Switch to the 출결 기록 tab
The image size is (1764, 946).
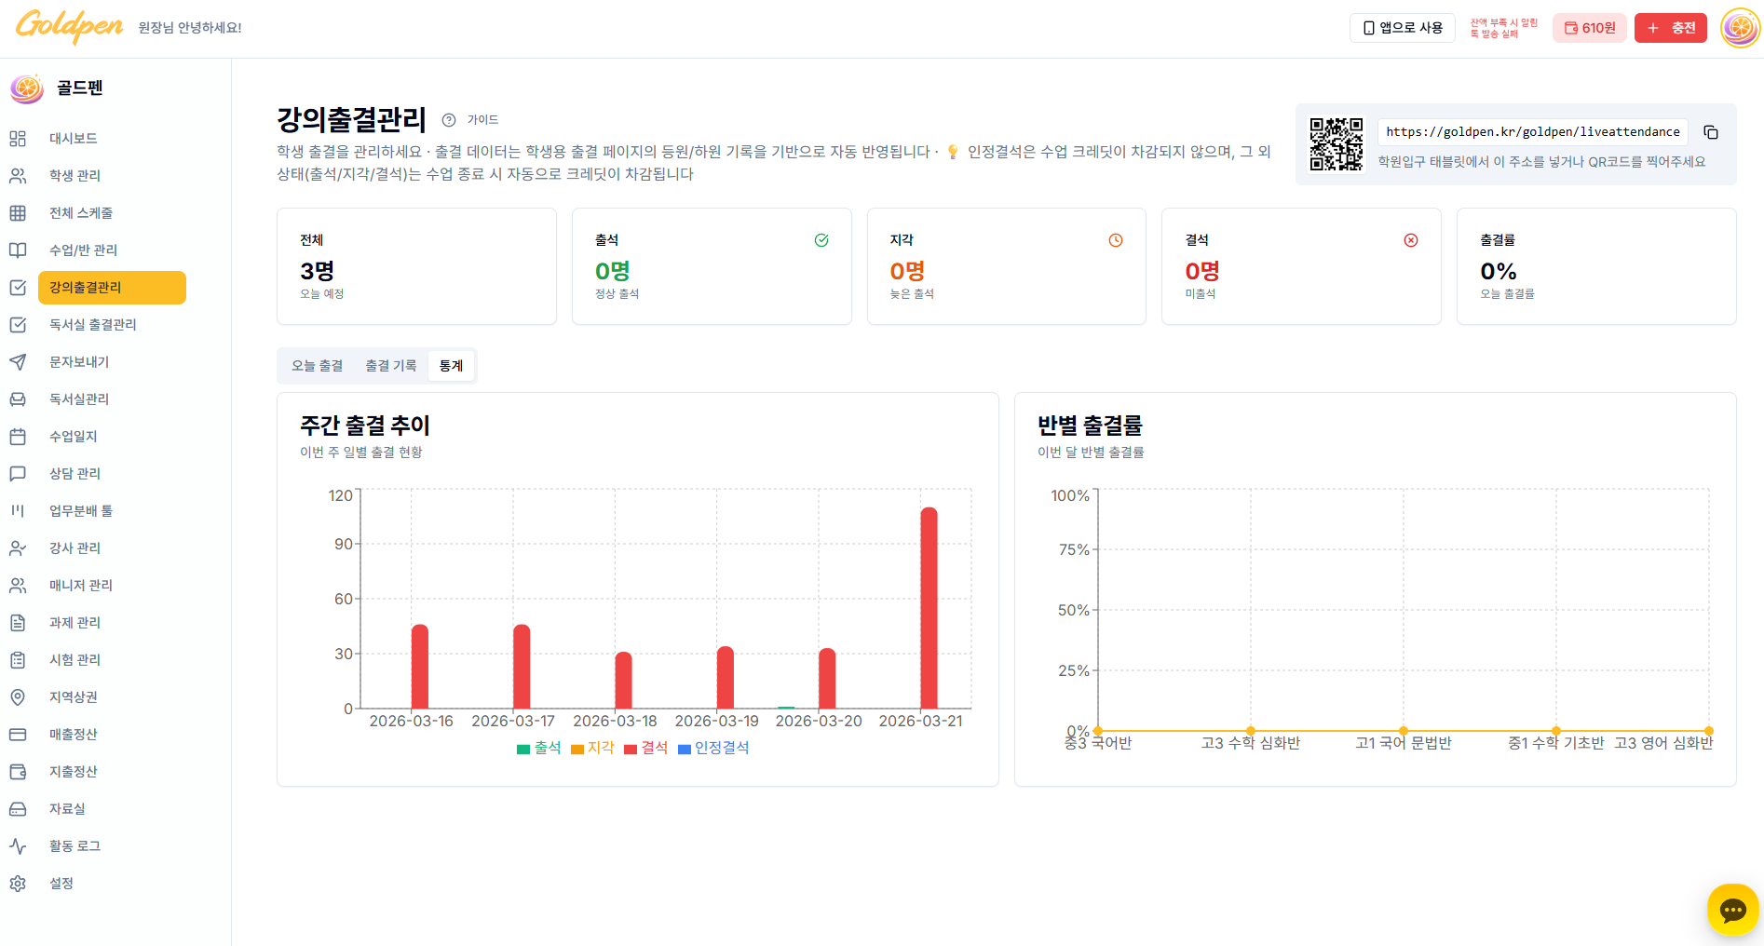(x=390, y=365)
